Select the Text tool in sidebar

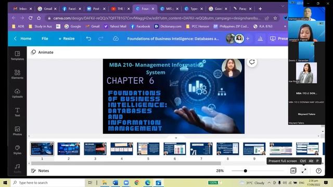17,112
